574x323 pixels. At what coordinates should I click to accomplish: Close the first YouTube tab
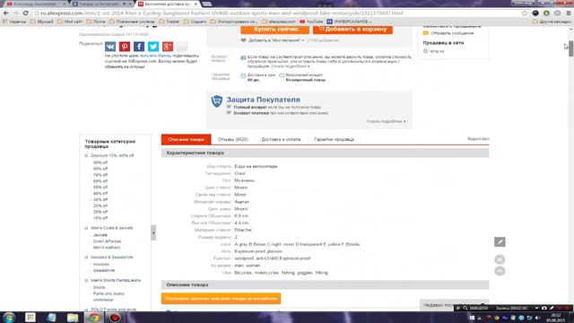[65, 4]
